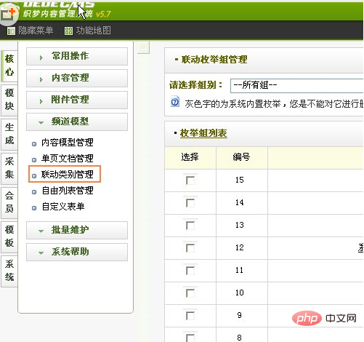Click the DedeCMS logo icon in the header
The width and height of the screenshot is (364, 342).
pyautogui.click(x=9, y=13)
